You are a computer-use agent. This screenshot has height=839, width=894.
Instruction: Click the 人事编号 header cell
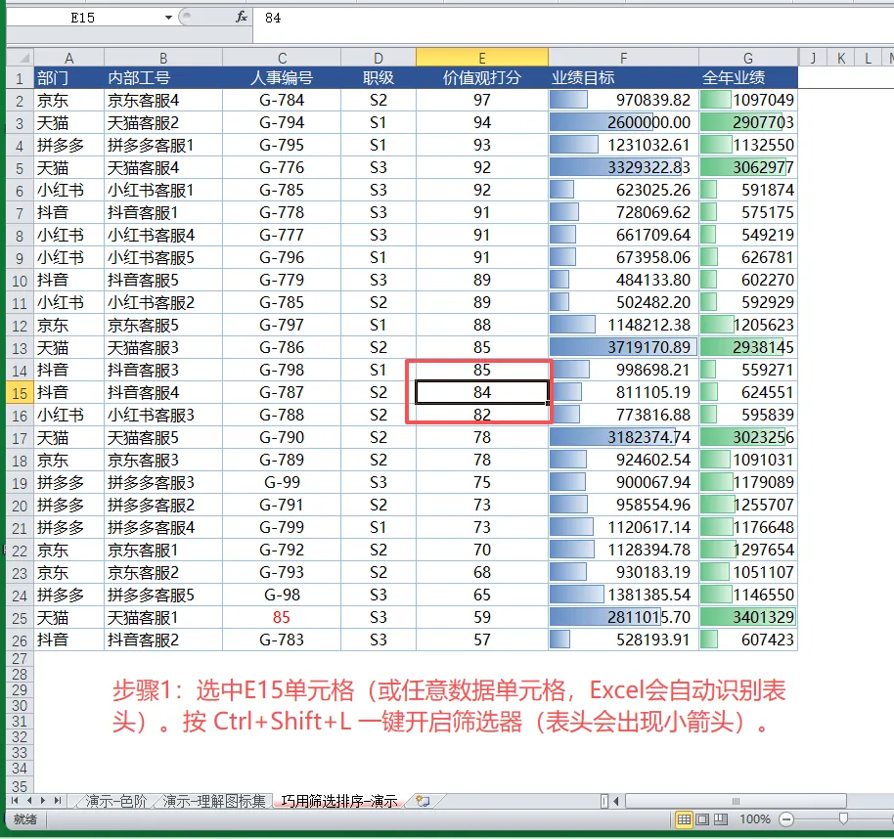[282, 77]
